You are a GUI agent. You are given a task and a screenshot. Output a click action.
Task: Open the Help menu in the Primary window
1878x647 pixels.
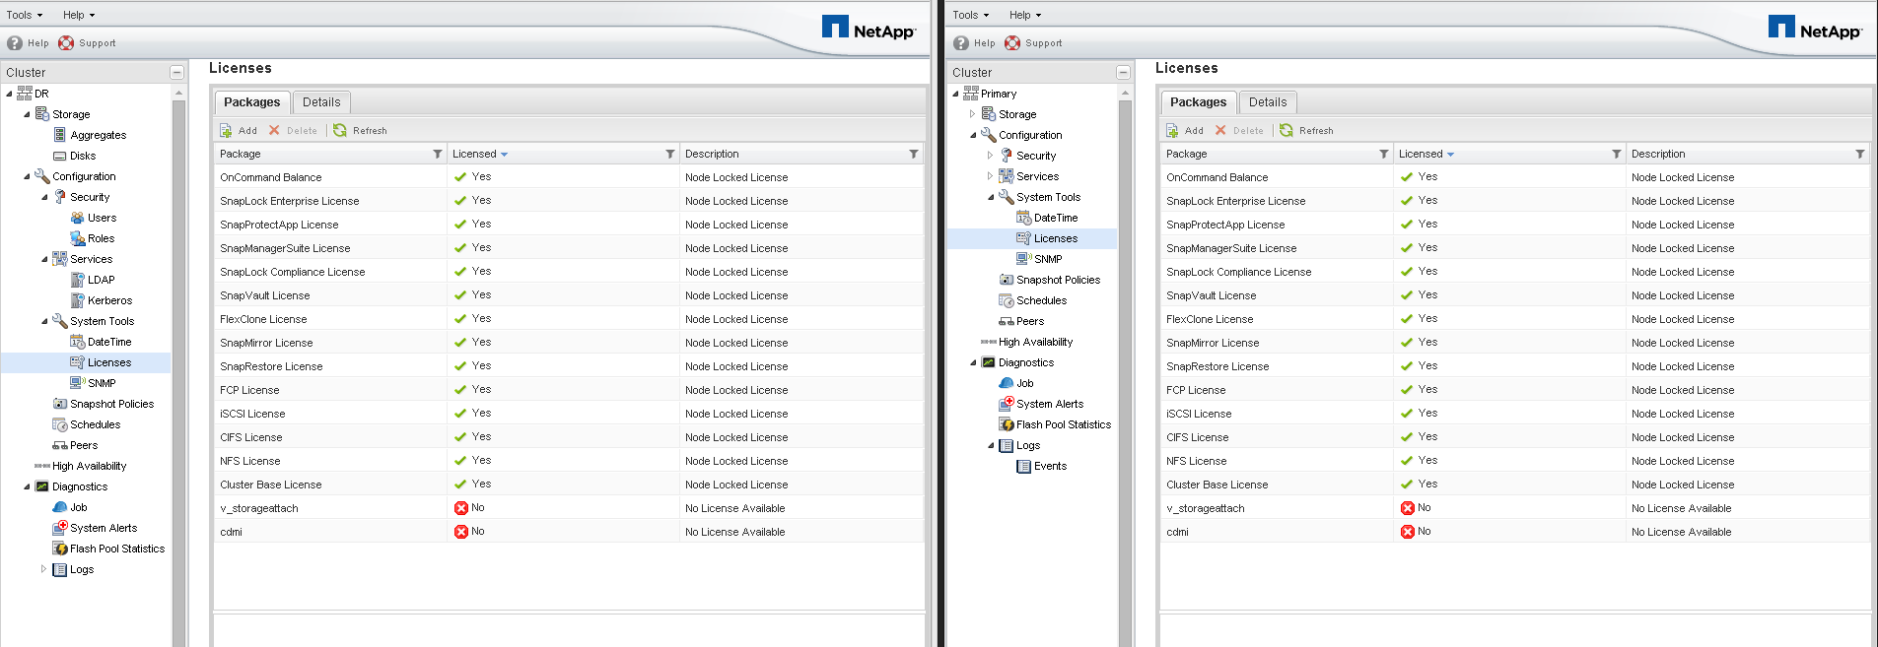[x=1025, y=15]
